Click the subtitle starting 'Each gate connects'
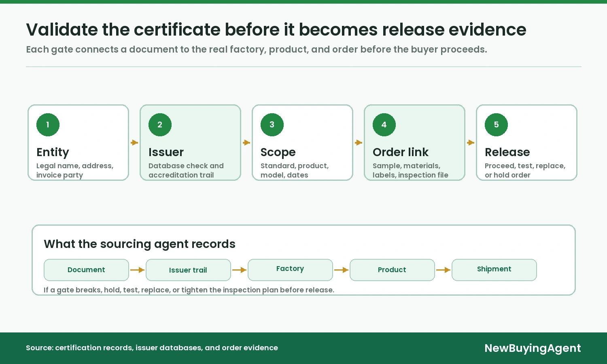 [x=257, y=49]
